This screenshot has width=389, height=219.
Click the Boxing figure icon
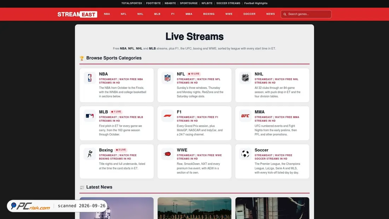tap(89, 154)
